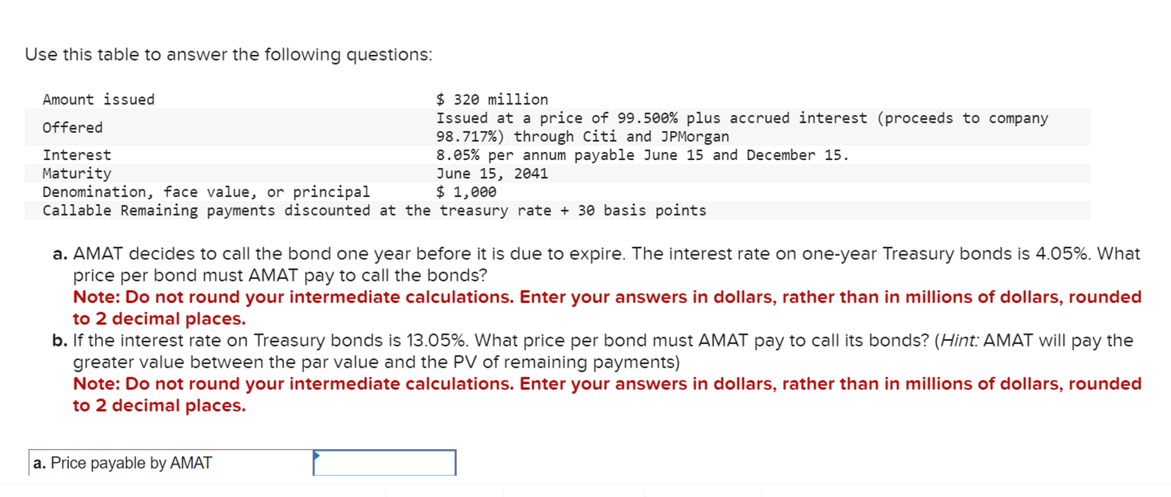Click the part b question text
1171x497 pixels.
click(x=585, y=351)
